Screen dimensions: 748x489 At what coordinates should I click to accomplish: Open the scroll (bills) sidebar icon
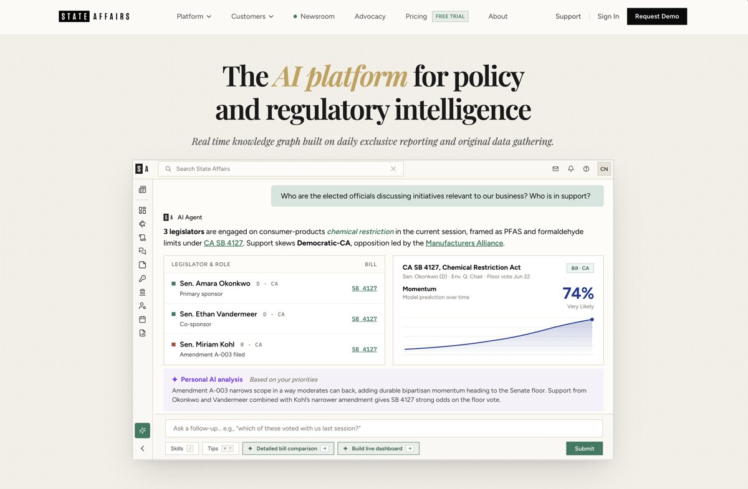click(142, 237)
